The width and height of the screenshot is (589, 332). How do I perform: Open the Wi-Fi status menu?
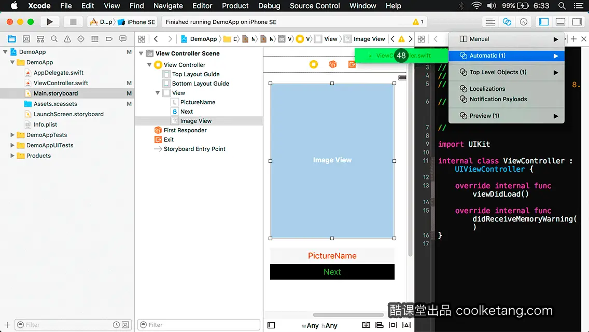click(476, 6)
